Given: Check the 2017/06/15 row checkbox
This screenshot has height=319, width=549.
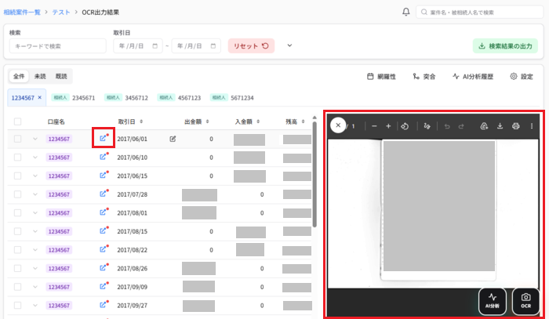Looking at the screenshot, I should (x=17, y=176).
